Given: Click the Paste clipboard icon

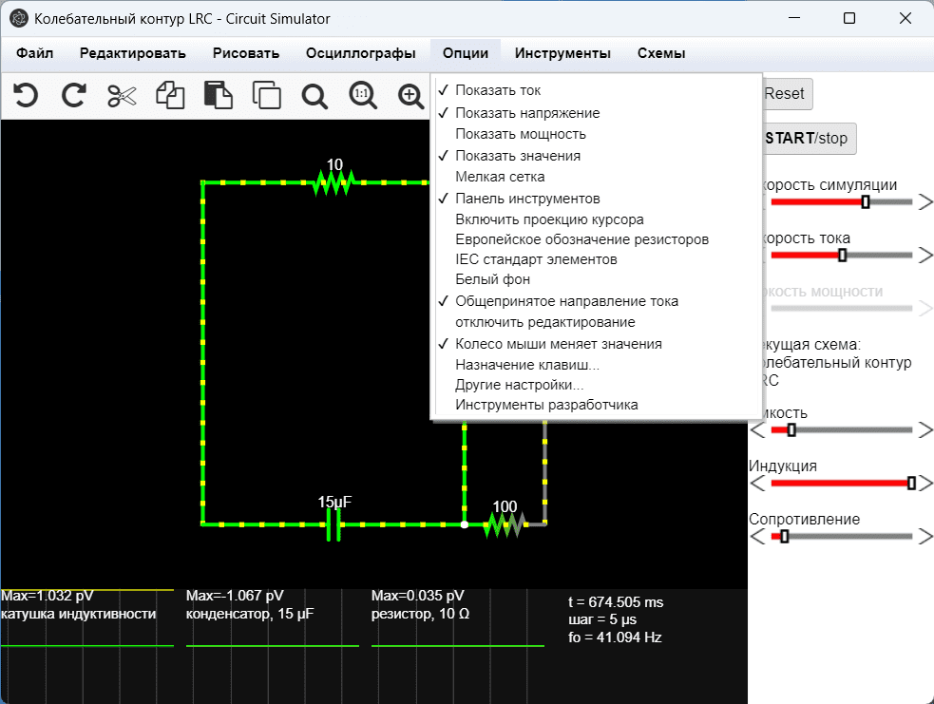Looking at the screenshot, I should (x=219, y=95).
